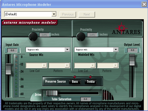Open the Modeled Mic Pattern dropdown

click(x=108, y=65)
